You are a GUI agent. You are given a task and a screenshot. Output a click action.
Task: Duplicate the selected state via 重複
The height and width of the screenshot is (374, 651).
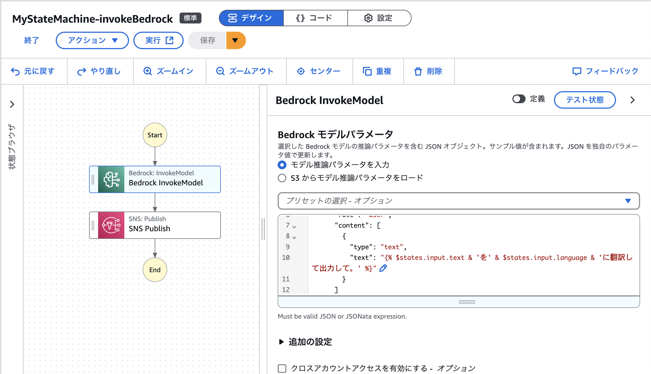[378, 71]
